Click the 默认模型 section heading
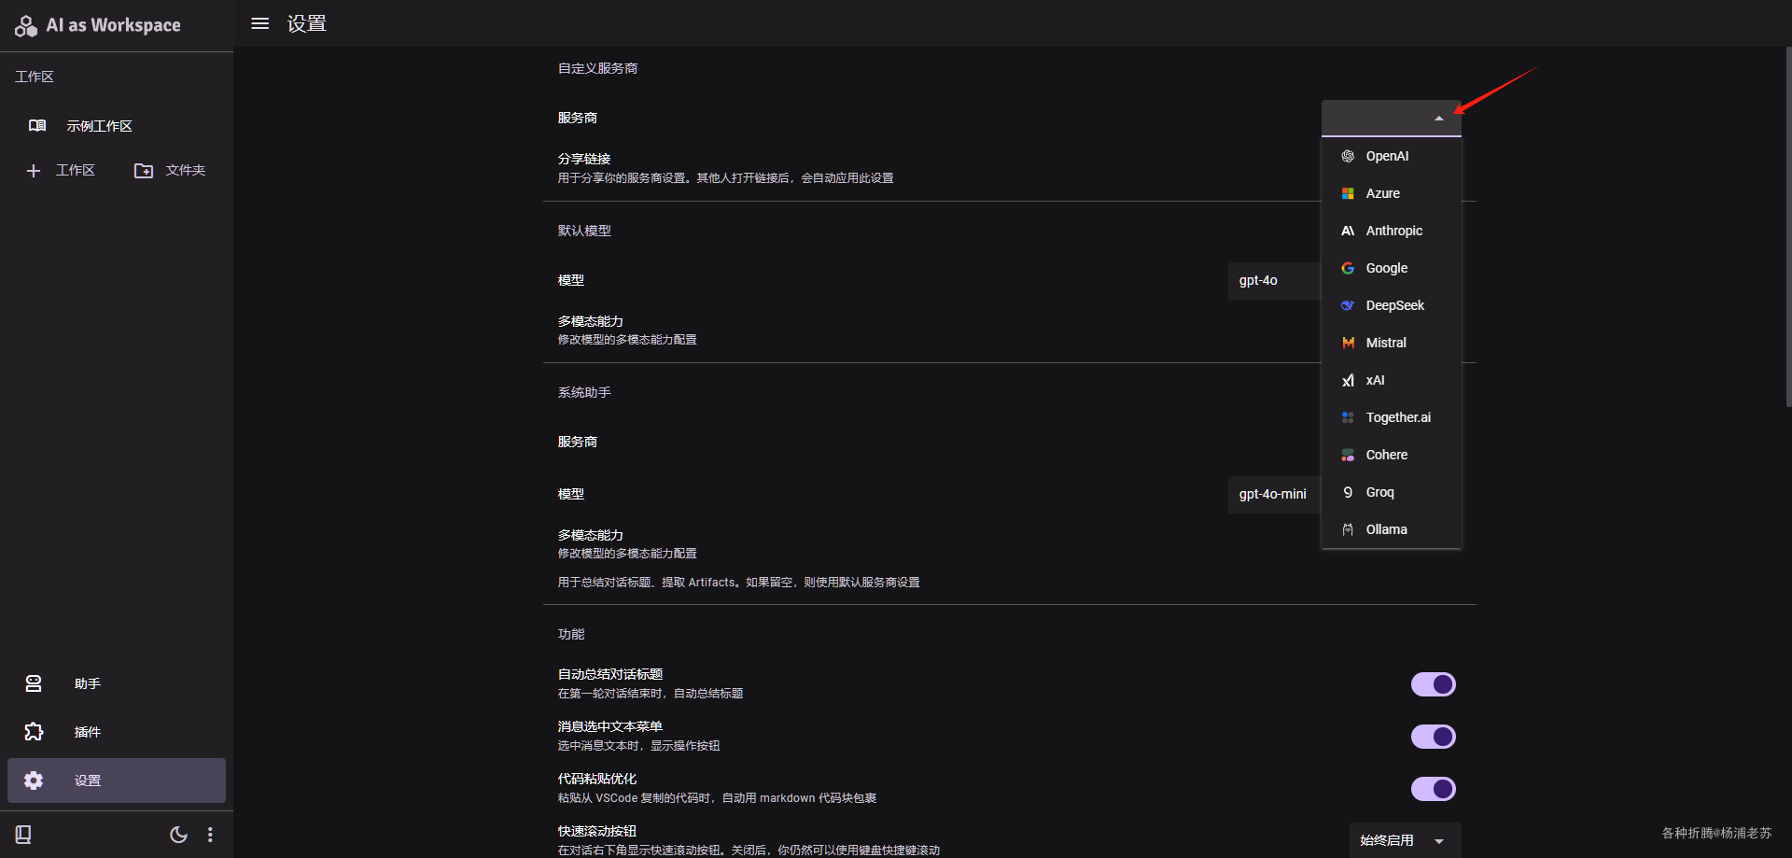1792x858 pixels. click(584, 231)
